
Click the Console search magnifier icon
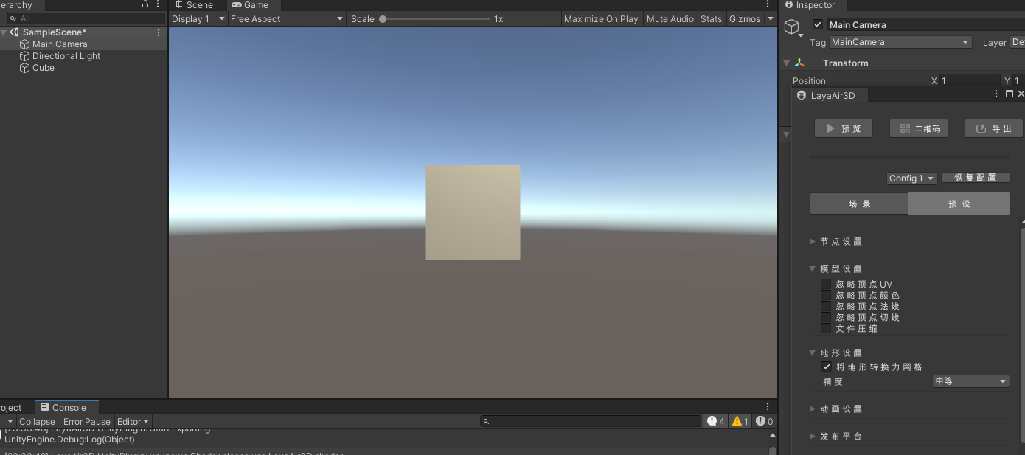click(486, 422)
